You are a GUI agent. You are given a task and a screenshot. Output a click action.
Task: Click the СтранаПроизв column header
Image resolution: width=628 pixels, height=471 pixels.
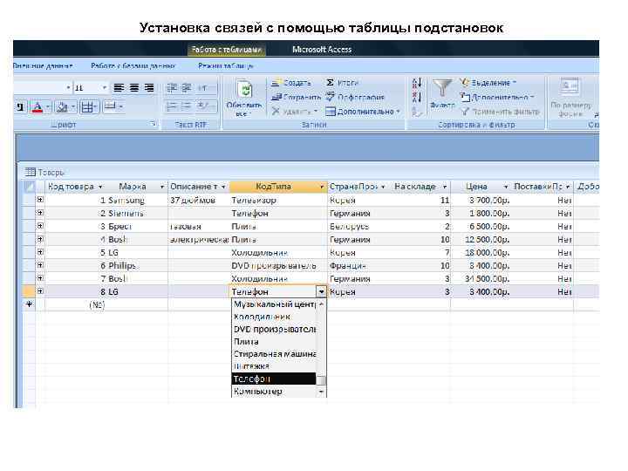358,187
